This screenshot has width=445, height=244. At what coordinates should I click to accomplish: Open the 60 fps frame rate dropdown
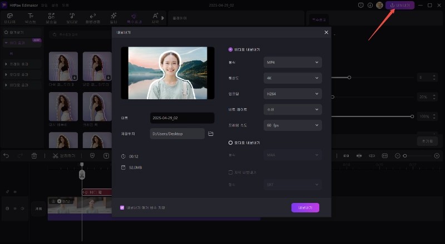tap(293, 125)
